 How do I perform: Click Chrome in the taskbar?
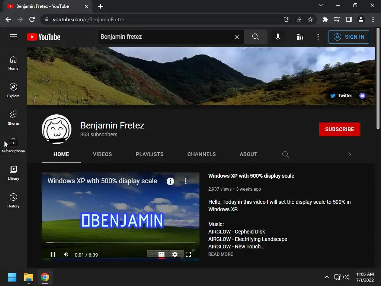pyautogui.click(x=45, y=277)
